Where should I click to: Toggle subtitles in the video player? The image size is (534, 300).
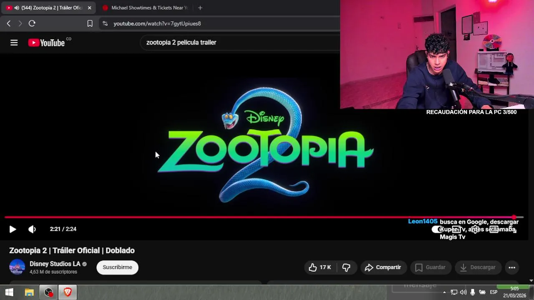pyautogui.click(x=456, y=229)
